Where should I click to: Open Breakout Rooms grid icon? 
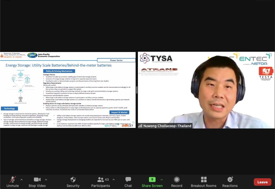(204, 180)
